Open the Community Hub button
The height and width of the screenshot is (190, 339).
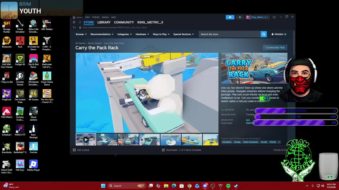(x=275, y=47)
